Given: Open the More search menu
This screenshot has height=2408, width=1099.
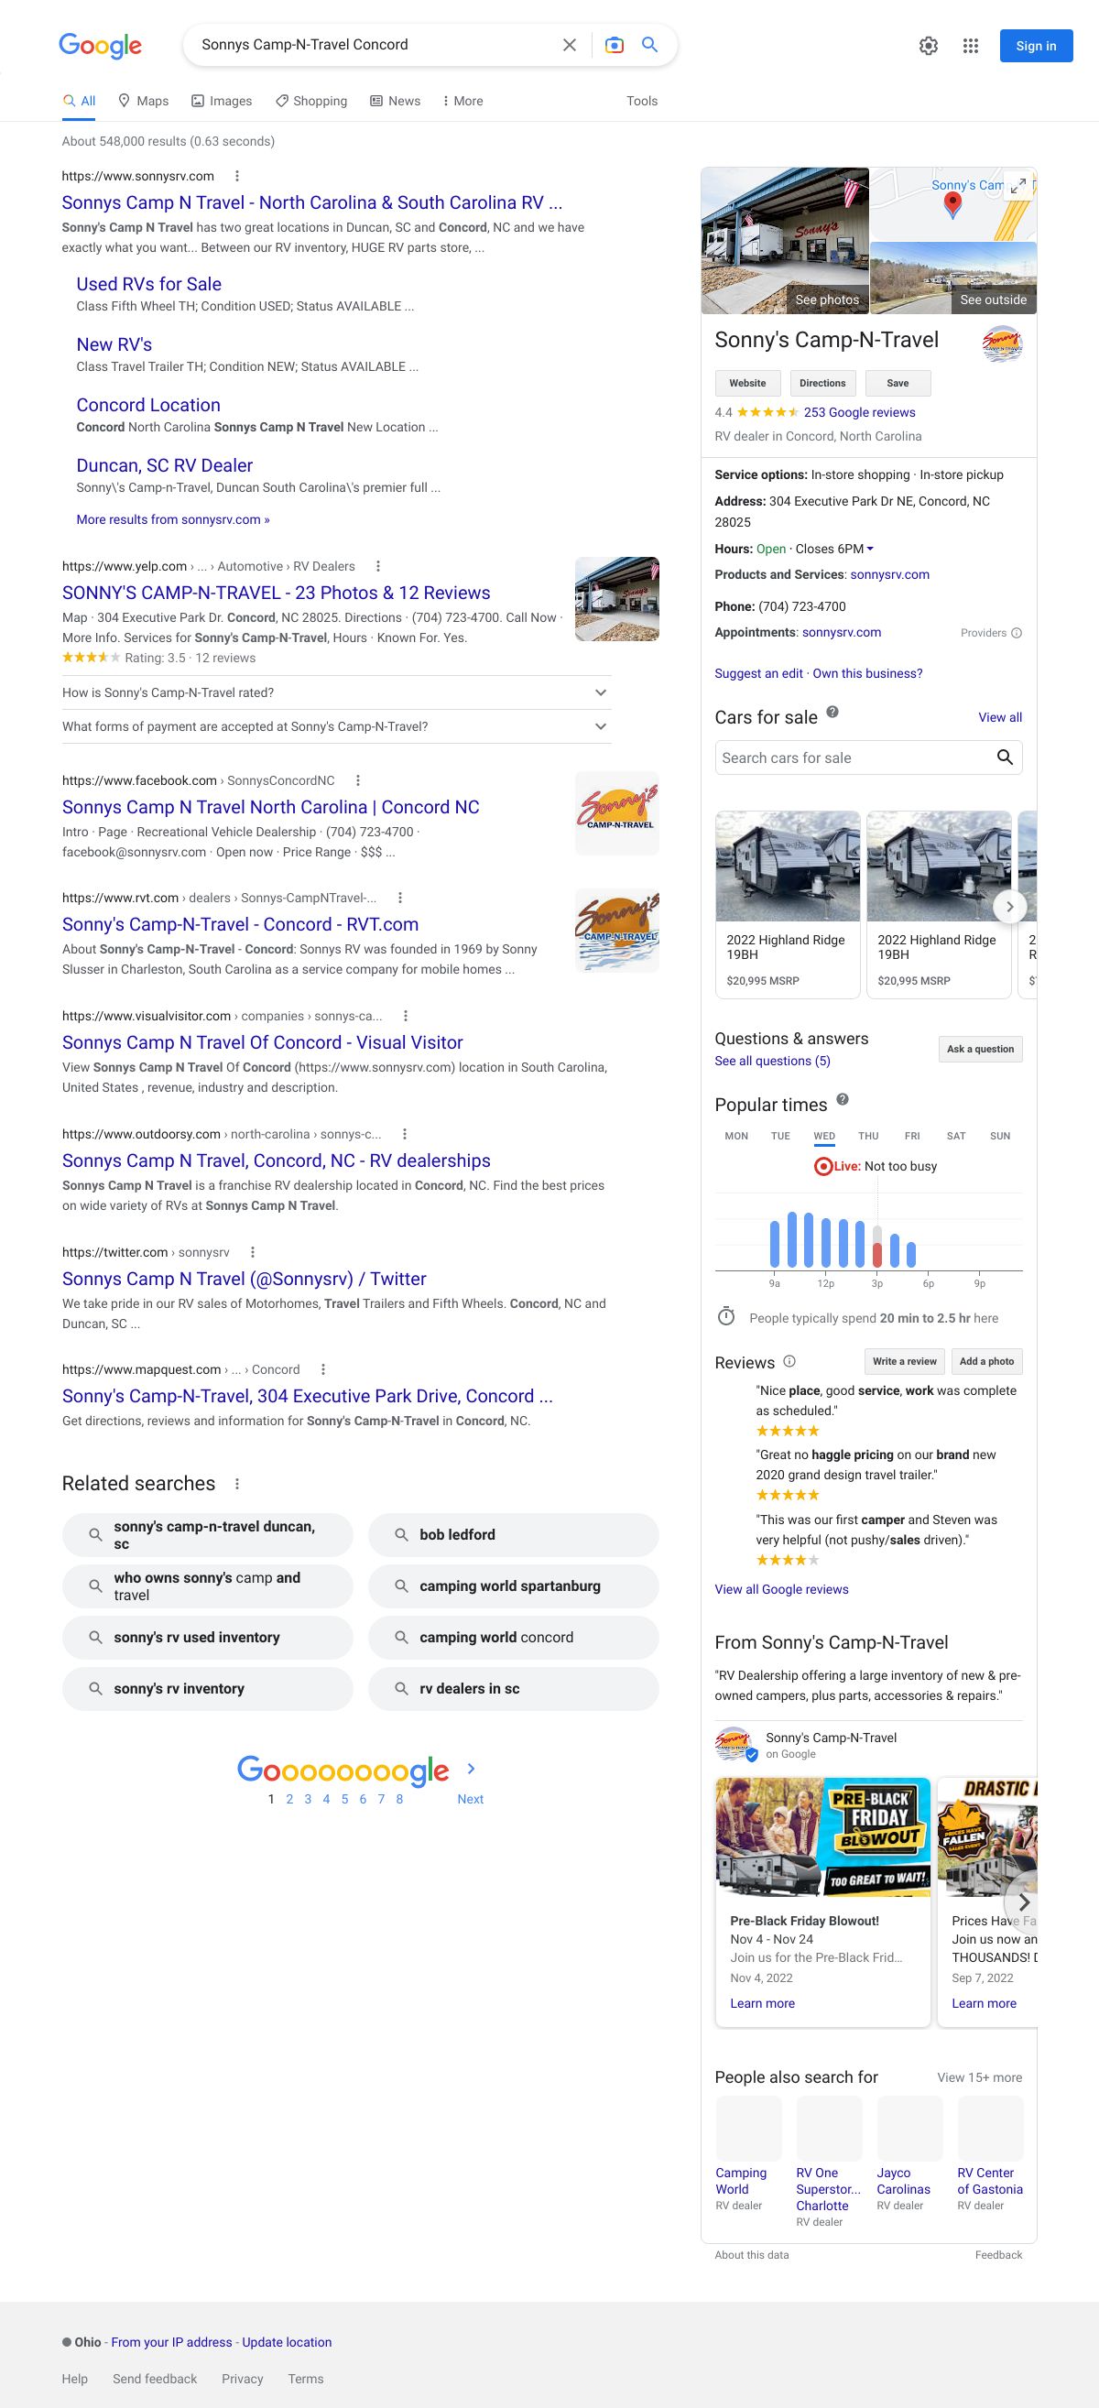Looking at the screenshot, I should click(462, 101).
